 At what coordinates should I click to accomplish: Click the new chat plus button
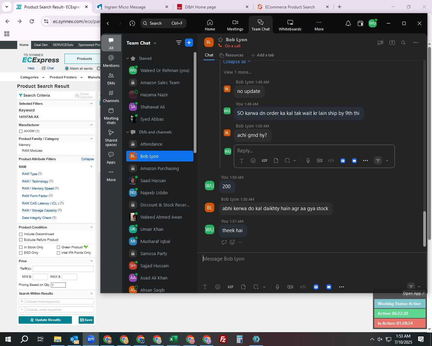point(189,43)
